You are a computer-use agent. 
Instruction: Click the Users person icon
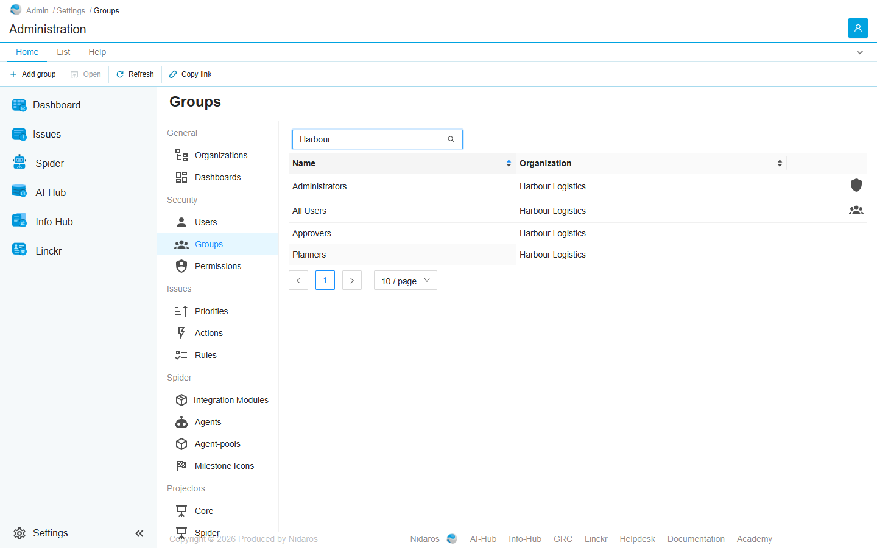click(x=181, y=222)
